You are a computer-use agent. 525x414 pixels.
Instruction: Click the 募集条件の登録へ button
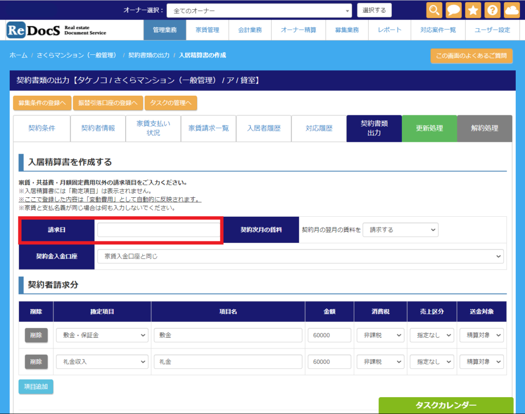click(x=42, y=103)
